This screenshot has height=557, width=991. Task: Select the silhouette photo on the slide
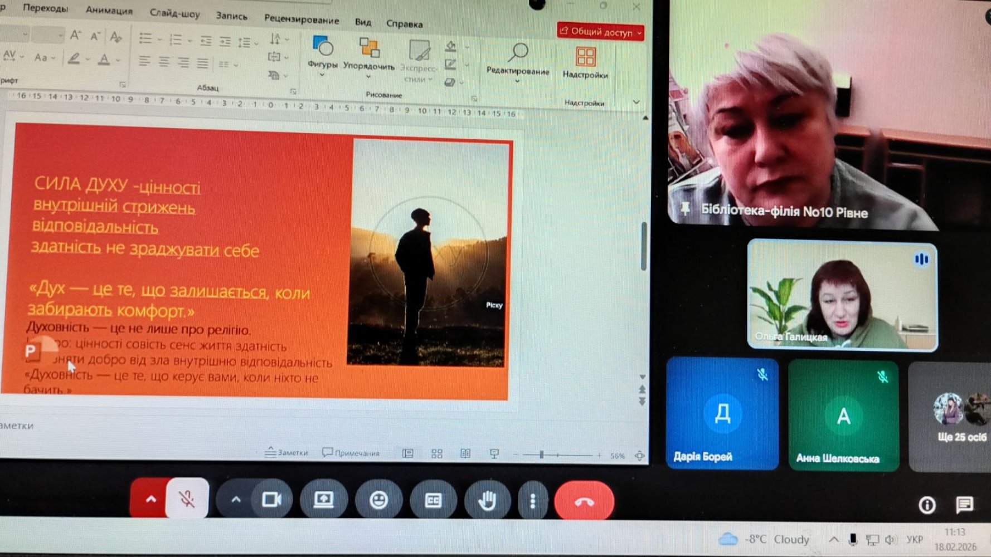[x=428, y=252]
